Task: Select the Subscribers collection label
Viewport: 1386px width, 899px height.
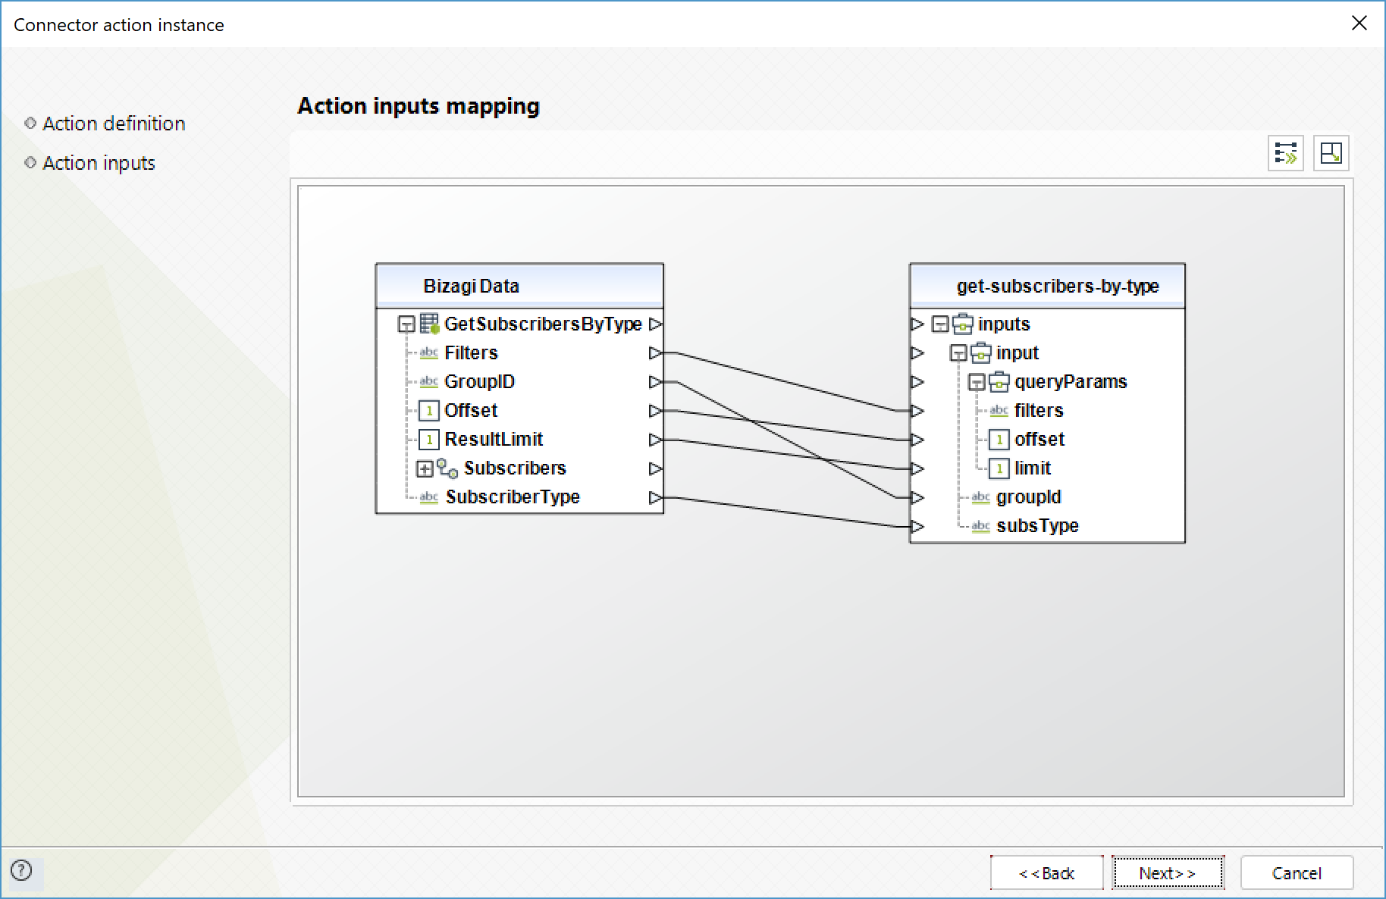Action: point(515,468)
